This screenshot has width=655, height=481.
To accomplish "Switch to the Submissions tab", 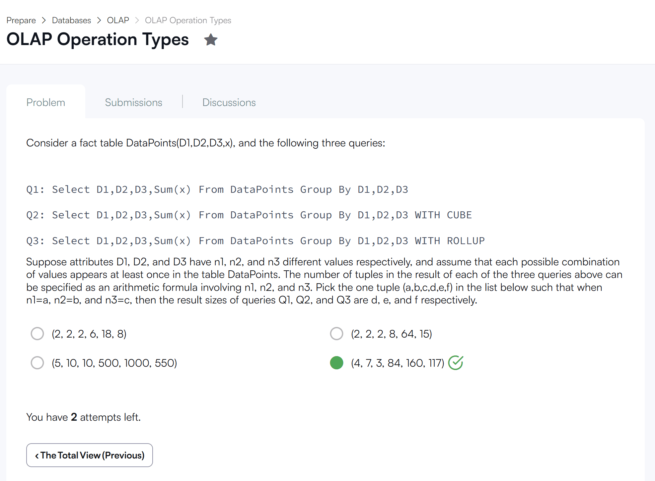I will point(134,102).
